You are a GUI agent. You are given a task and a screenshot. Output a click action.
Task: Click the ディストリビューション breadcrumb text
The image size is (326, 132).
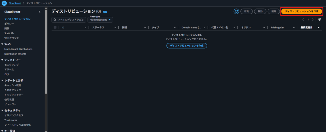39,3
